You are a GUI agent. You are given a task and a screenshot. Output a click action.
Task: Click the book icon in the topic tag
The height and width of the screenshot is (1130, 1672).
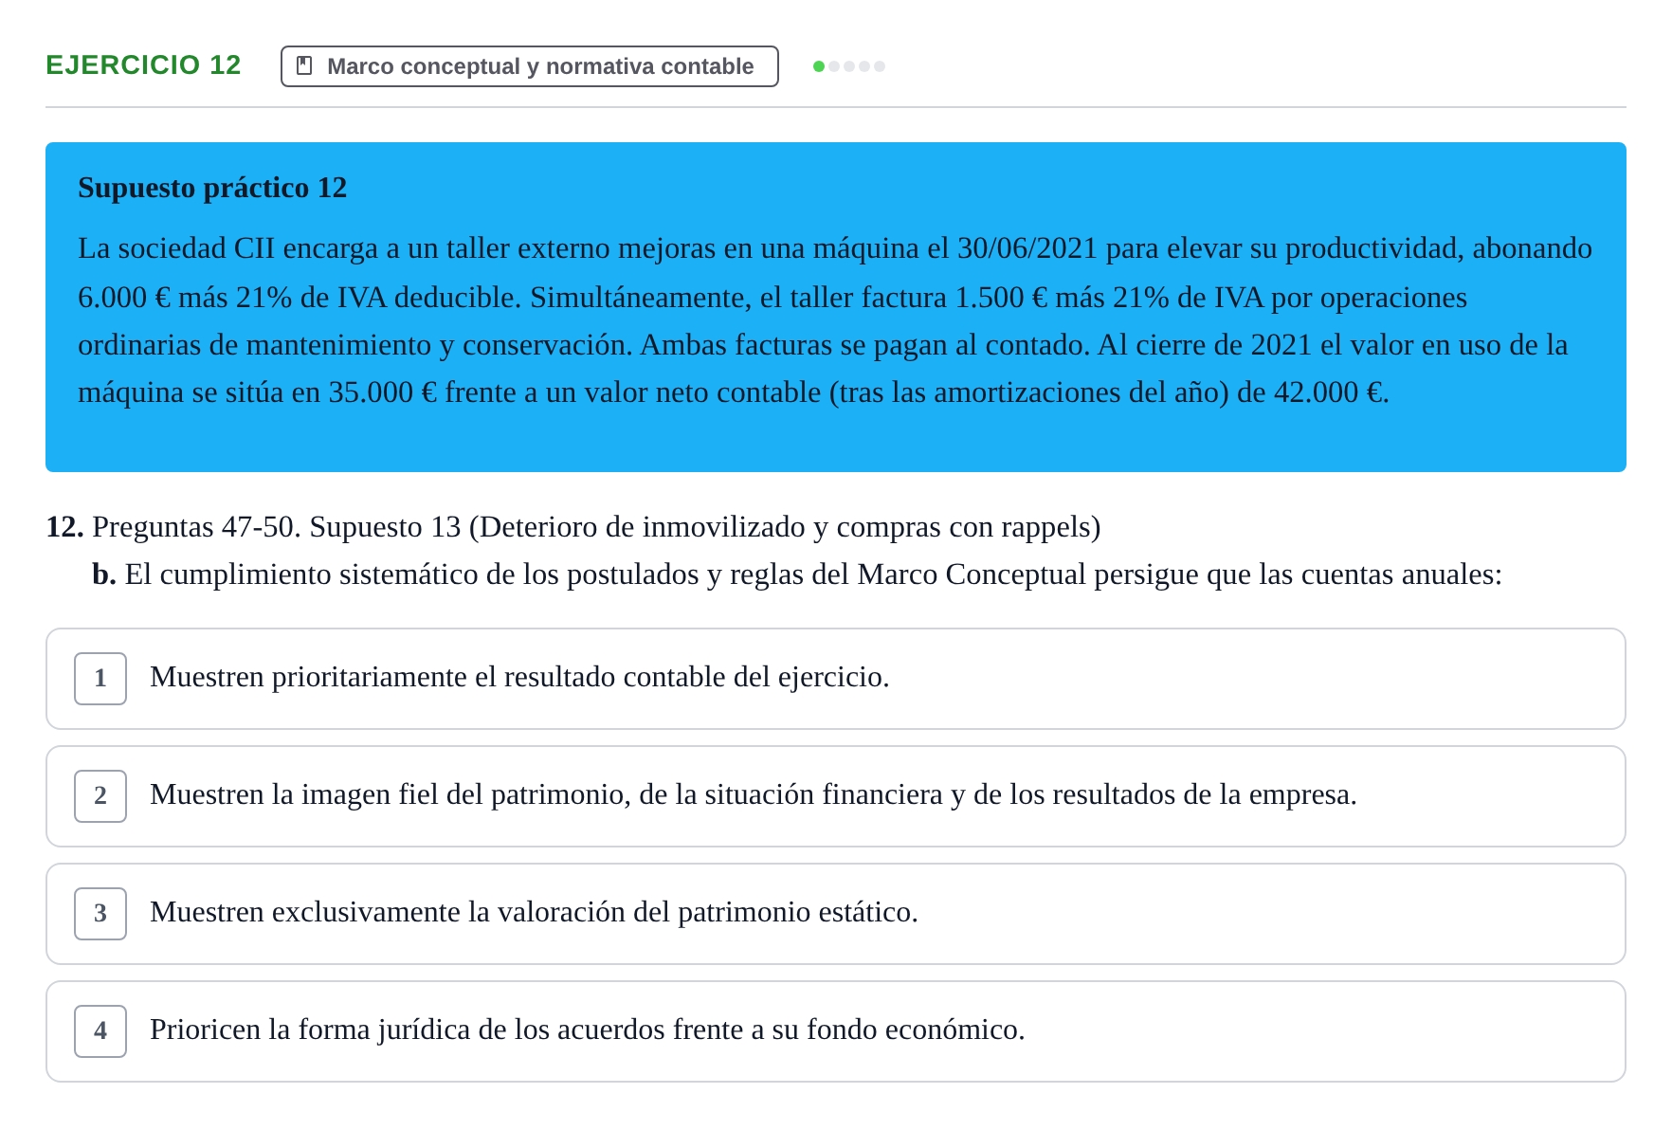tap(304, 65)
